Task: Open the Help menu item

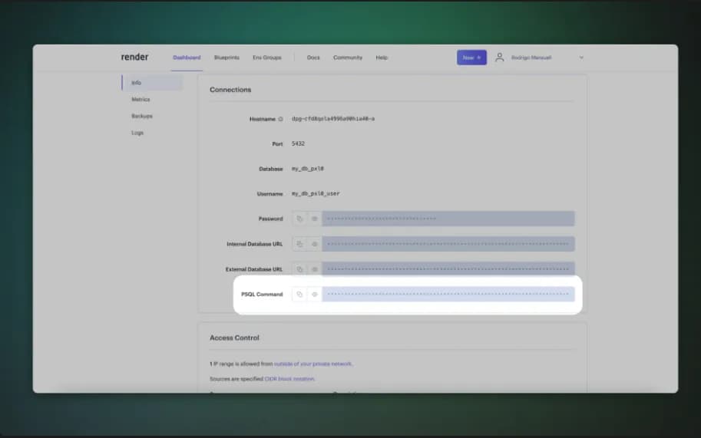Action: click(x=382, y=58)
